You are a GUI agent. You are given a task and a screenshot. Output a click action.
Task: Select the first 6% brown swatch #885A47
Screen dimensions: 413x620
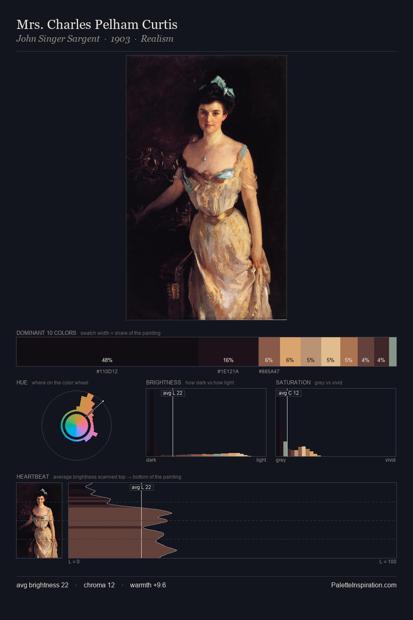[x=269, y=352]
